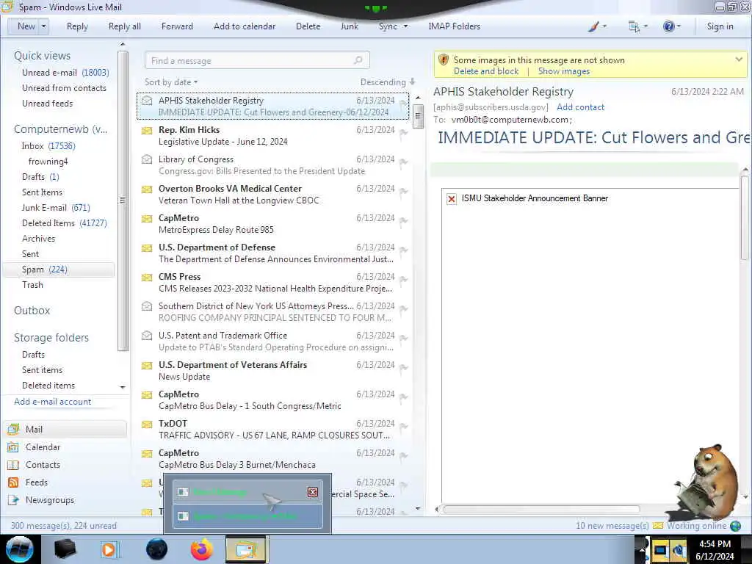Open Windows Media Player from taskbar
Screen dimensions: 752x564
109,549
